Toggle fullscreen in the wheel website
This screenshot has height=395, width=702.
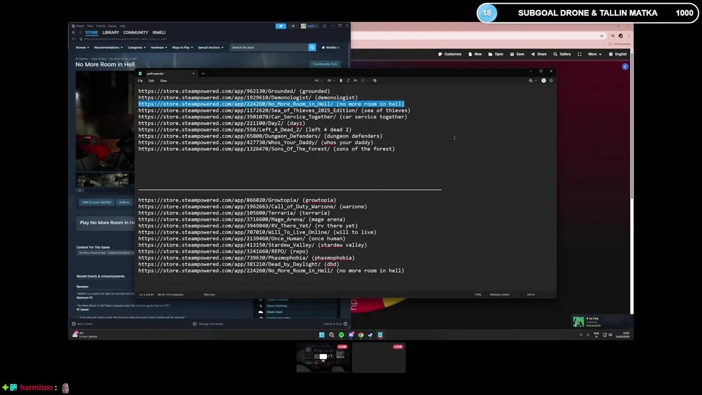pyautogui.click(x=580, y=54)
